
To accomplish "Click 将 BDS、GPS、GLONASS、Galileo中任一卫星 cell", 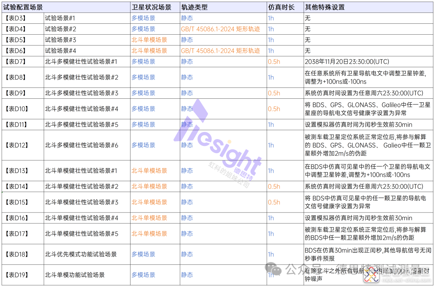I will [x=368, y=109].
